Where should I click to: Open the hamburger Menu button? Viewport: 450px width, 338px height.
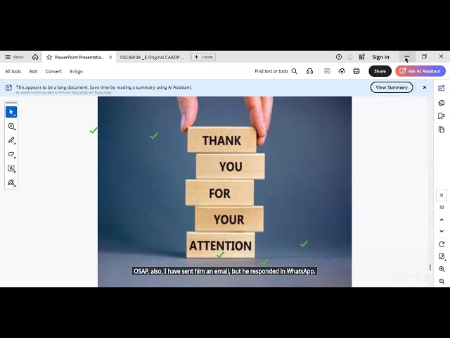pyautogui.click(x=14, y=57)
